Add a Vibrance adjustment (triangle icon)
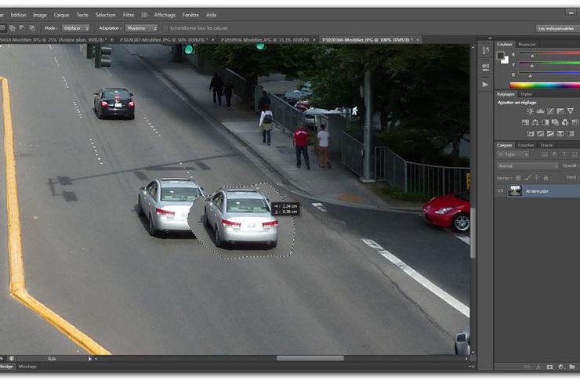The height and width of the screenshot is (384, 580). 571,111
